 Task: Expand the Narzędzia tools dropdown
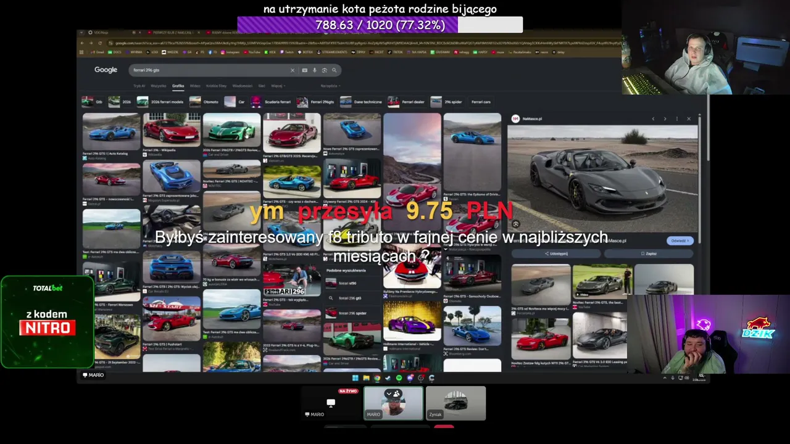click(x=330, y=86)
